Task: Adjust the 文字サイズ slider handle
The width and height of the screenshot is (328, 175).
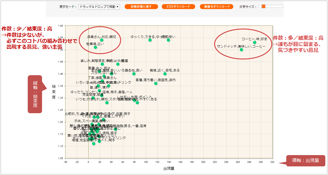Action: pyautogui.click(x=264, y=7)
